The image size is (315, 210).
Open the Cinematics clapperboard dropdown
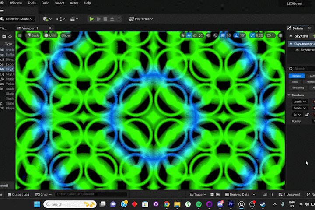coord(74,19)
